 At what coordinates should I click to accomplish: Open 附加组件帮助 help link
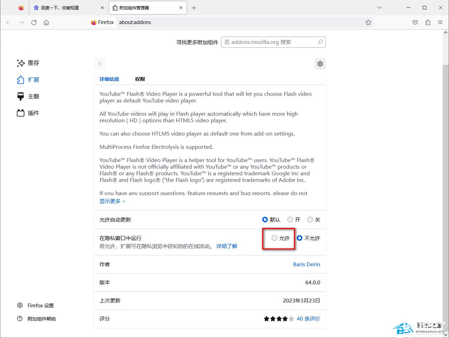[37, 319]
